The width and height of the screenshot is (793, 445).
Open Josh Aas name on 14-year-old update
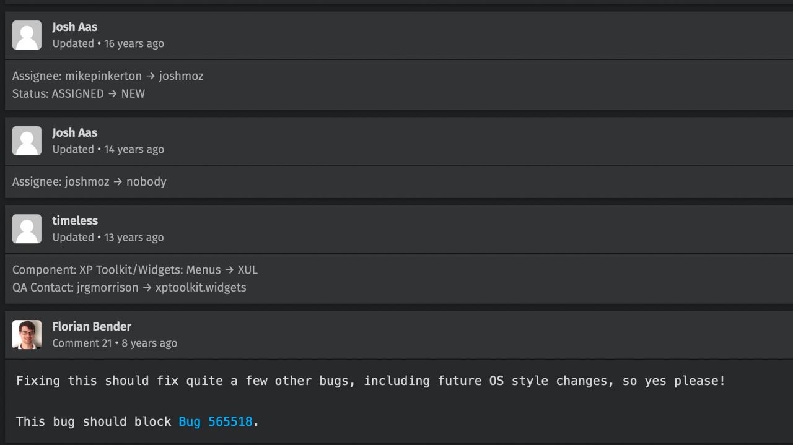coord(74,133)
